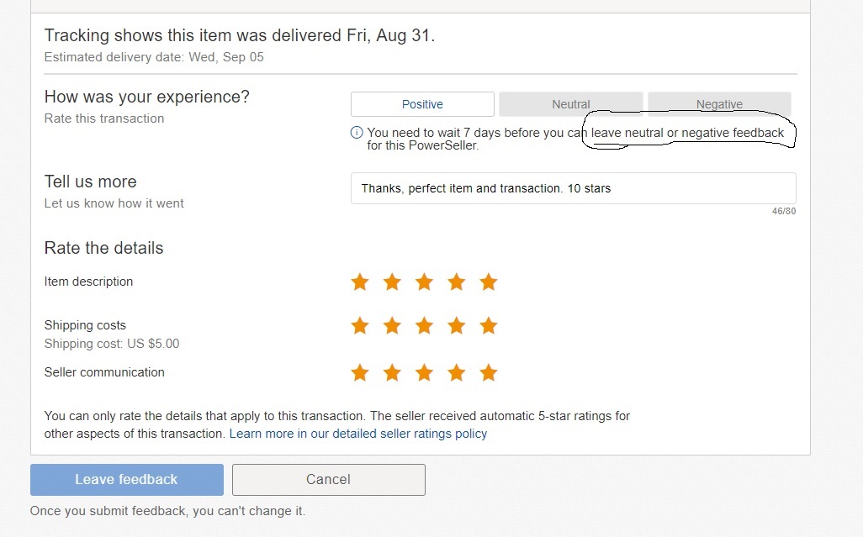
Task: Select the Positive experience option
Action: 421,103
